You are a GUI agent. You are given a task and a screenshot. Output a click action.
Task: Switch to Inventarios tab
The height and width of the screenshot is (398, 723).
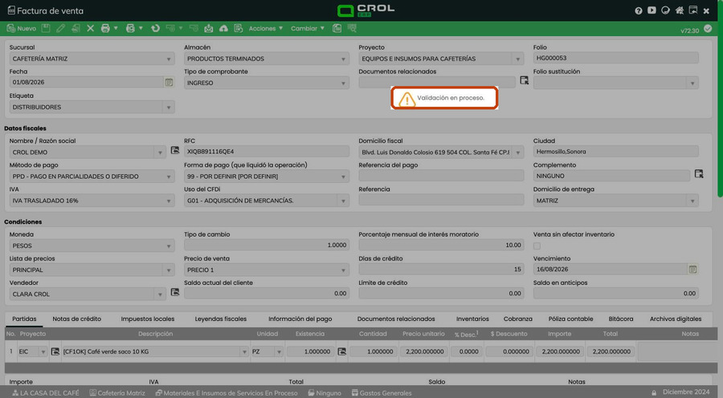pos(472,319)
